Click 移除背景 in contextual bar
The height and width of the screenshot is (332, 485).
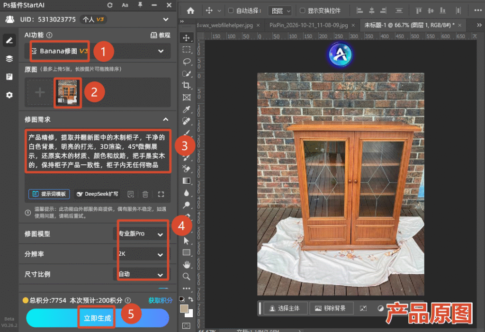coord(331,308)
